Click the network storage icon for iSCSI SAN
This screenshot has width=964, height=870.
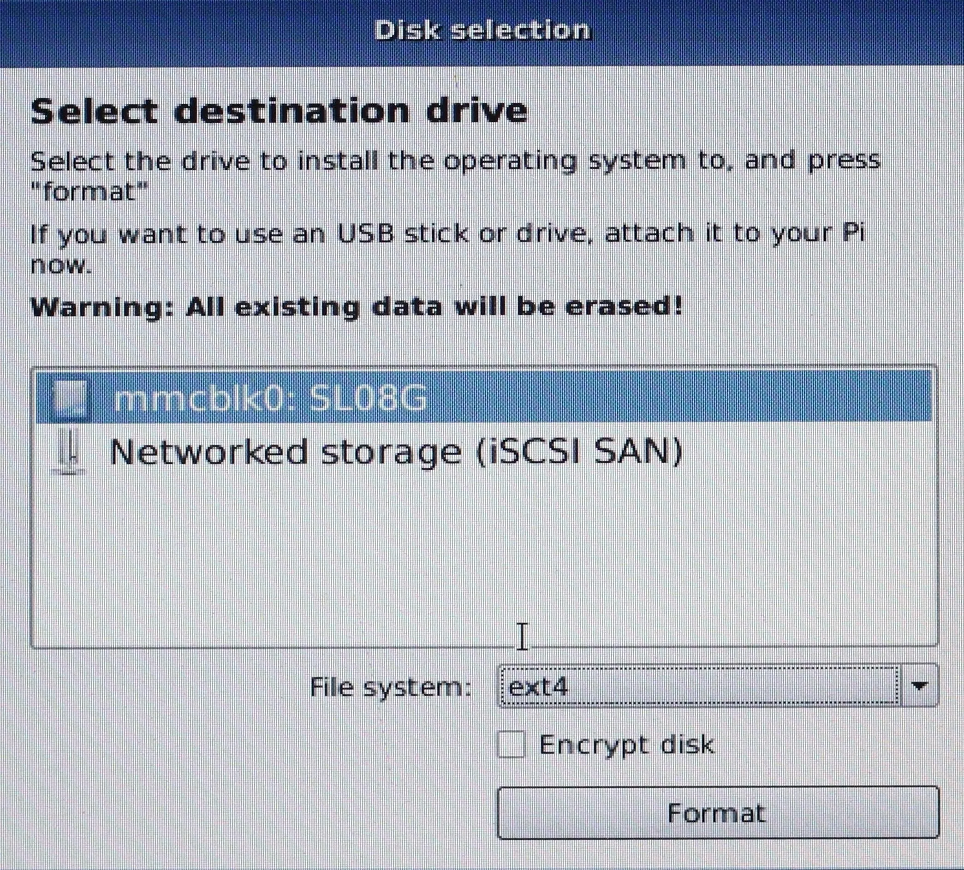click(x=69, y=451)
